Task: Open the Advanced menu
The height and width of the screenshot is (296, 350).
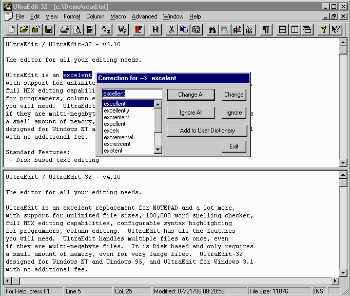Action: (144, 16)
